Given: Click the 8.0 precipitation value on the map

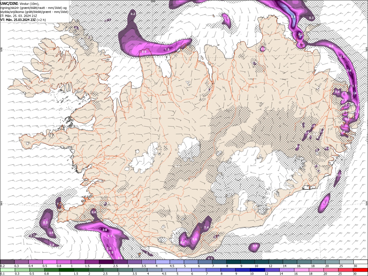Looking at the screenshot, I should click(x=293, y=17).
